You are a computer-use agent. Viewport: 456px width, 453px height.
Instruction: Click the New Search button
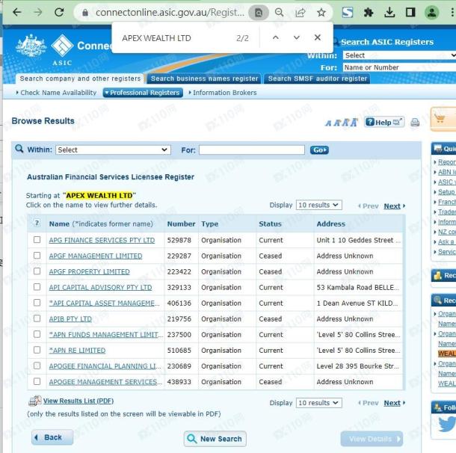coord(215,439)
